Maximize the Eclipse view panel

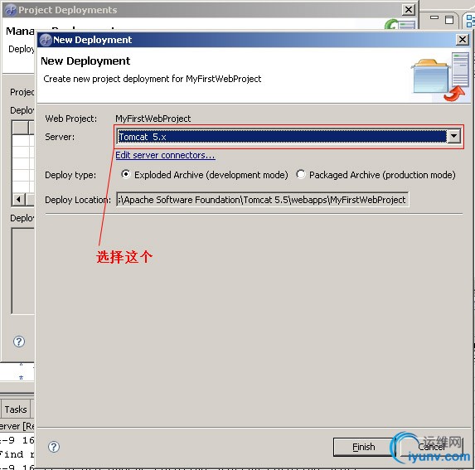(449, 20)
